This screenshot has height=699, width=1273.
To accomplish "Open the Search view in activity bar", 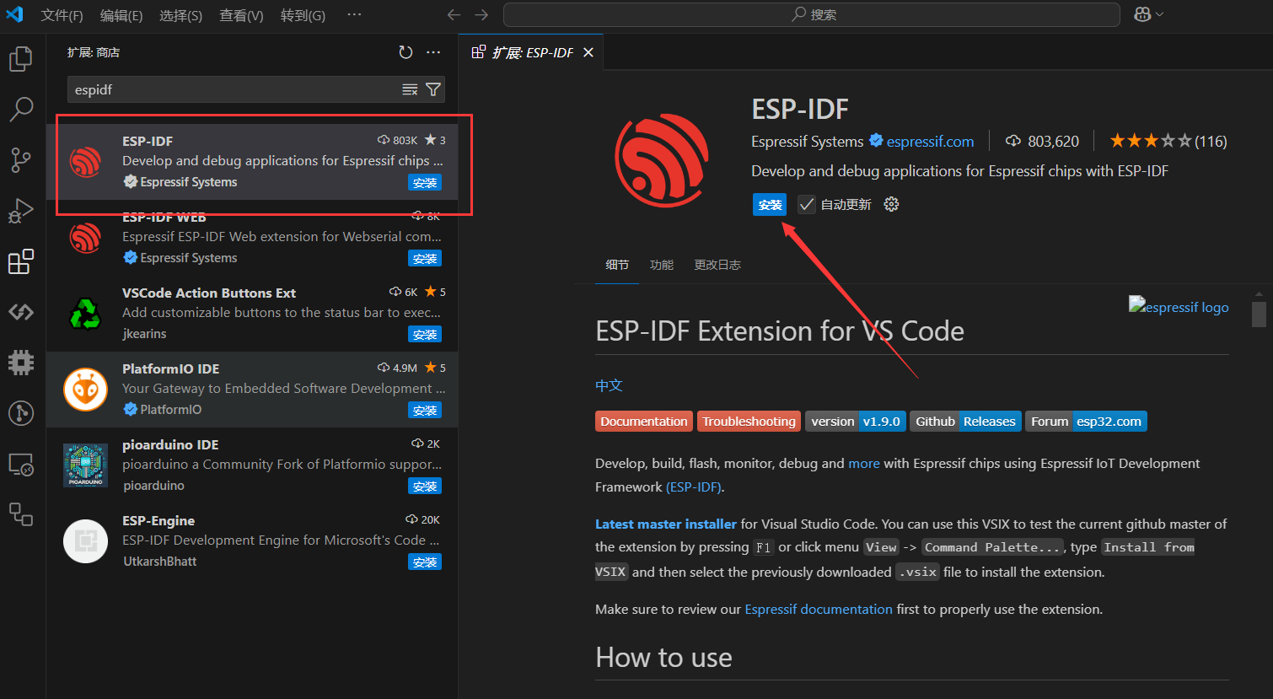I will 21,109.
